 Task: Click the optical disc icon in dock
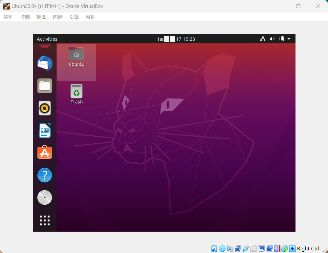click(45, 197)
